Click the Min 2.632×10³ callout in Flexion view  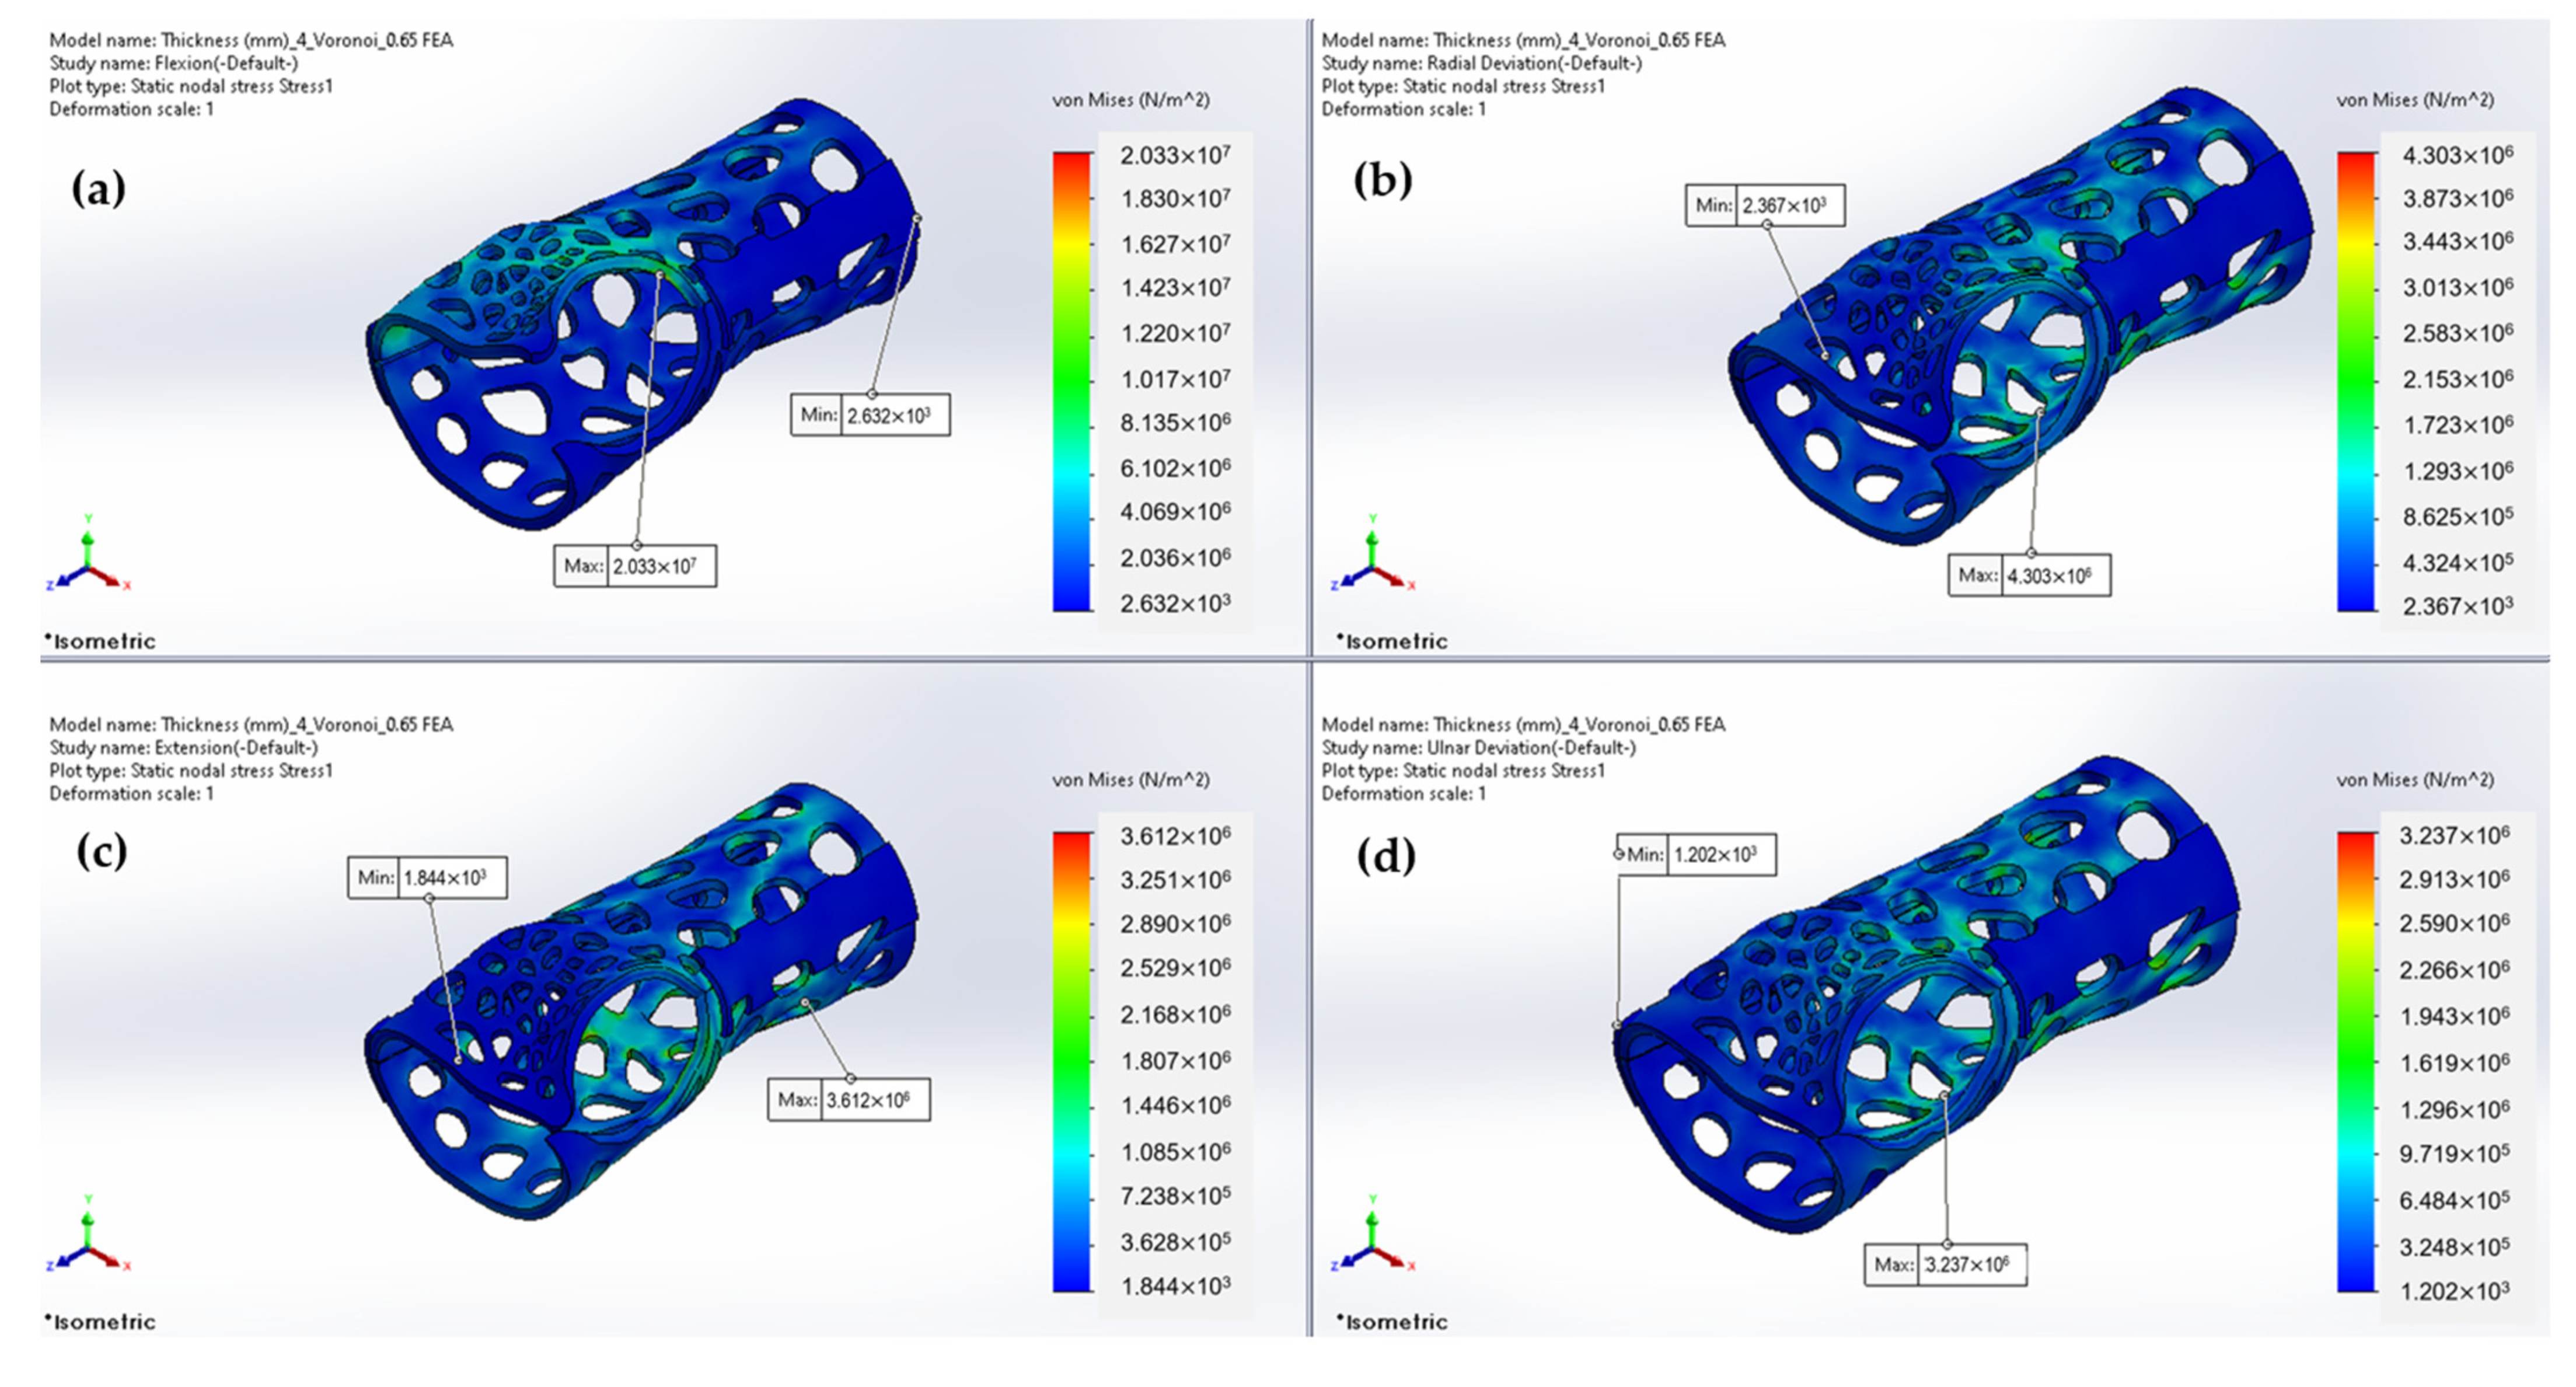coord(870,415)
